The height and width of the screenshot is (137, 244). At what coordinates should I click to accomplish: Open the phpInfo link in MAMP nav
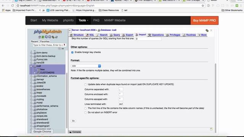[x=68, y=20]
